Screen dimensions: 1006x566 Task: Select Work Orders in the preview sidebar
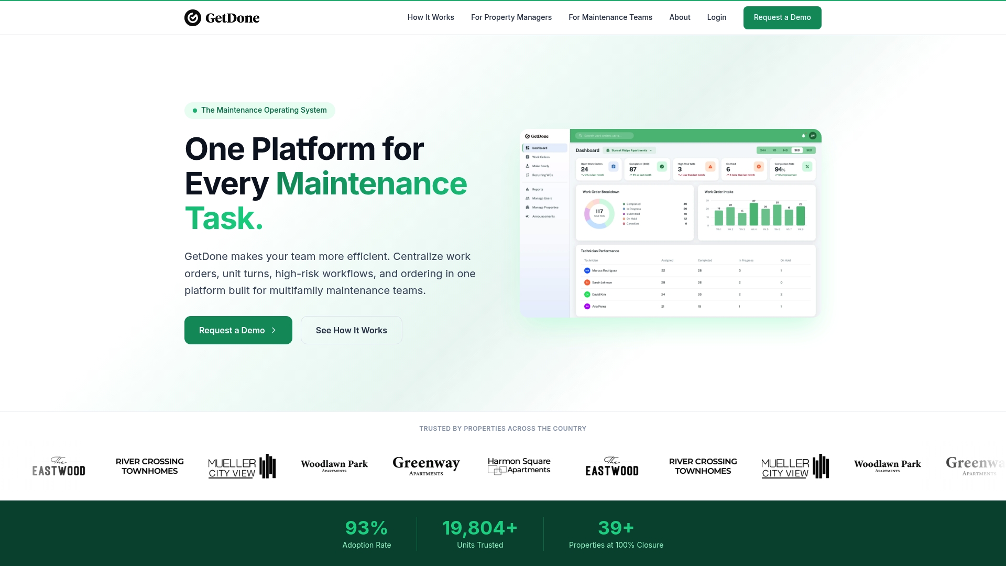545,157
